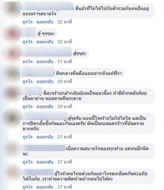Like the comment about โรคร้ายไม่ใช่โควิด

[28, 137]
